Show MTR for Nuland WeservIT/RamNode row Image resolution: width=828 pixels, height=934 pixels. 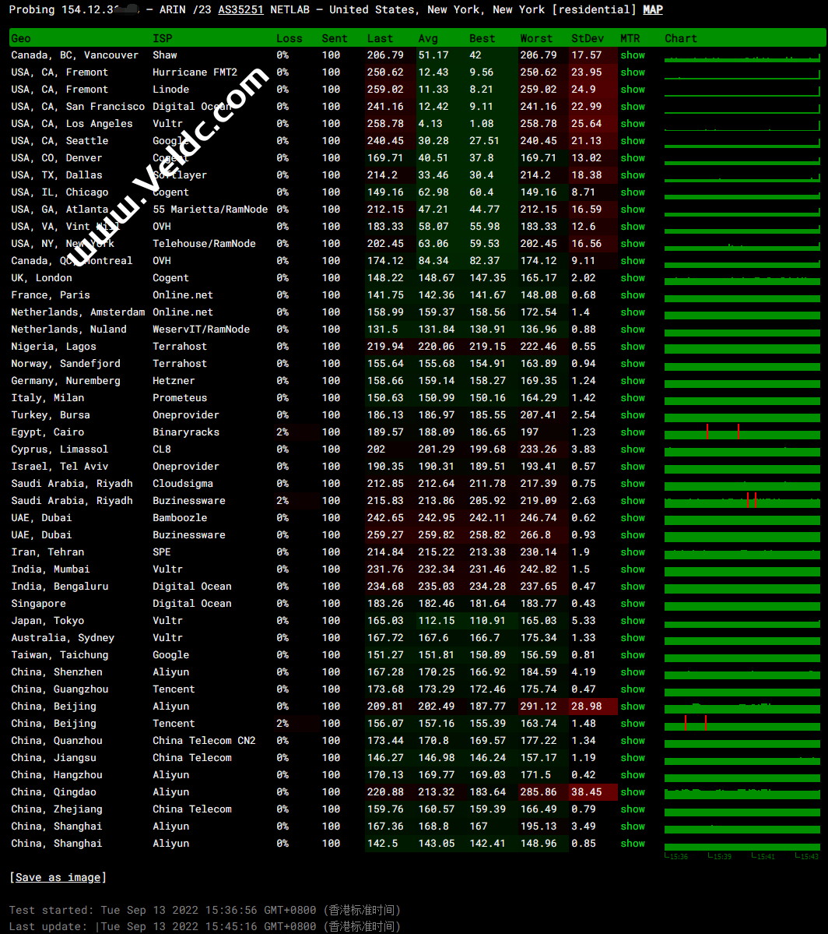click(632, 330)
